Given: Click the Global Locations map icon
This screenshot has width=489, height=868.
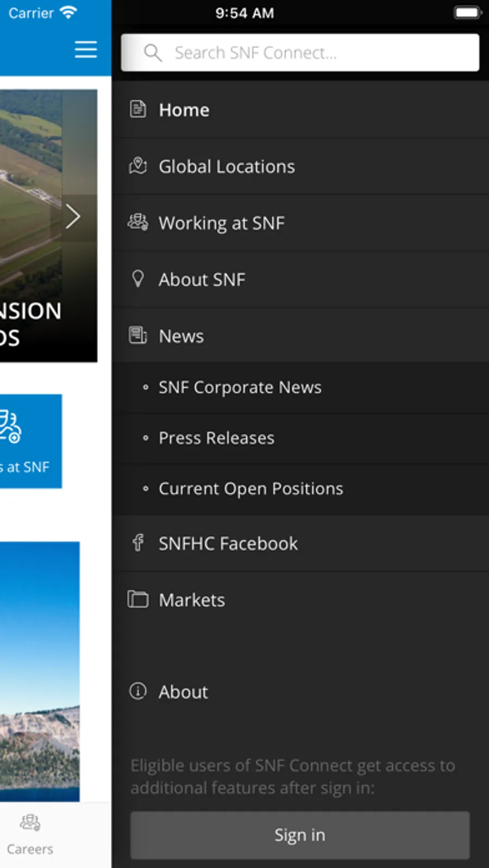Looking at the screenshot, I should tap(138, 166).
